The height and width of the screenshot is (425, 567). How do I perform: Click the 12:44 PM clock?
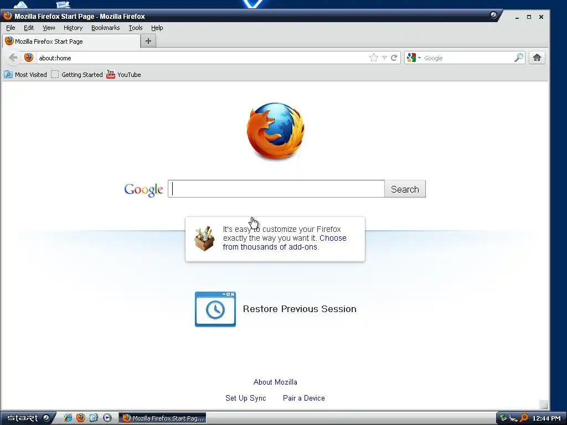[547, 418]
